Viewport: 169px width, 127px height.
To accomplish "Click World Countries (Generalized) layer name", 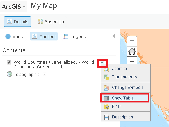I will tap(54, 64).
